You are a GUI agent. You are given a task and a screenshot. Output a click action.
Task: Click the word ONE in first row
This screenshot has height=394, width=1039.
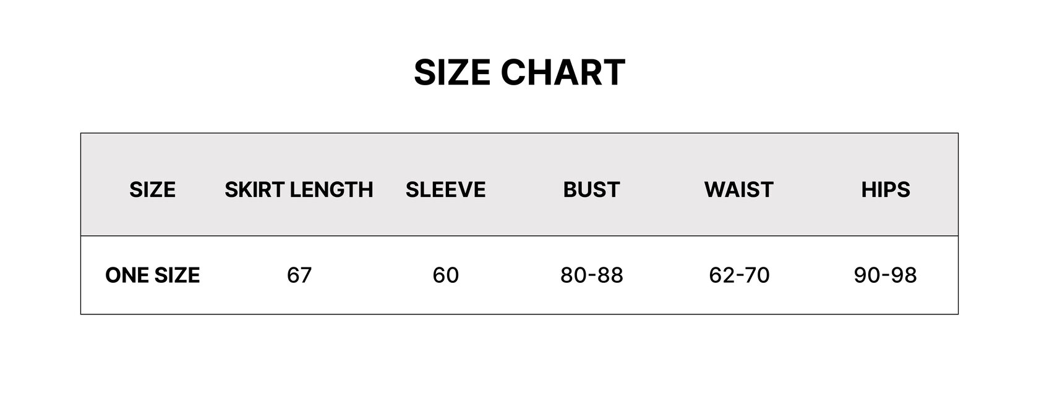click(x=126, y=275)
